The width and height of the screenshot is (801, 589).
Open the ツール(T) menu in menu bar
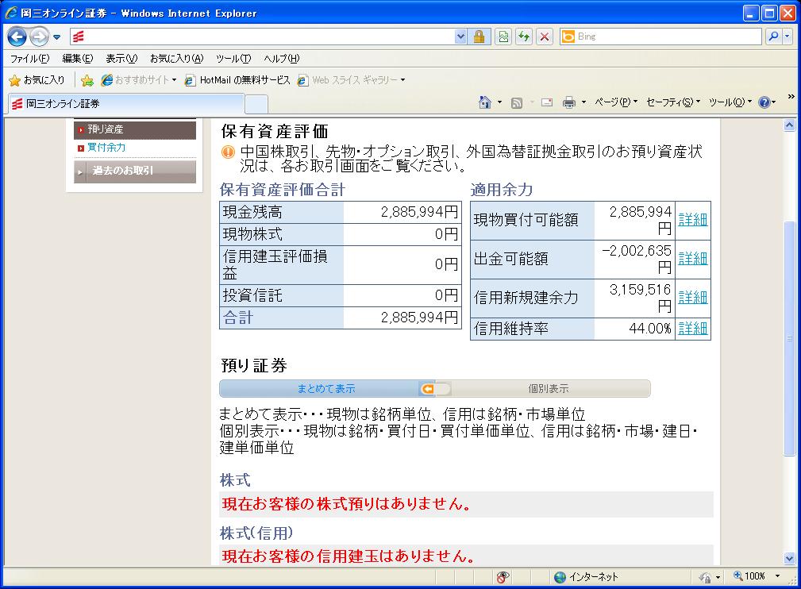pyautogui.click(x=233, y=59)
